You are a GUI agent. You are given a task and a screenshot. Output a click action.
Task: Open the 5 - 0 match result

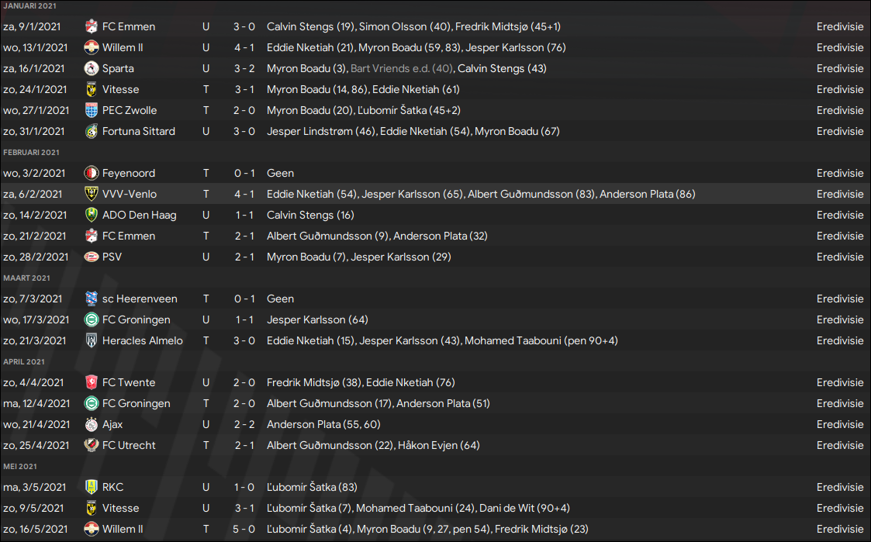(x=244, y=529)
